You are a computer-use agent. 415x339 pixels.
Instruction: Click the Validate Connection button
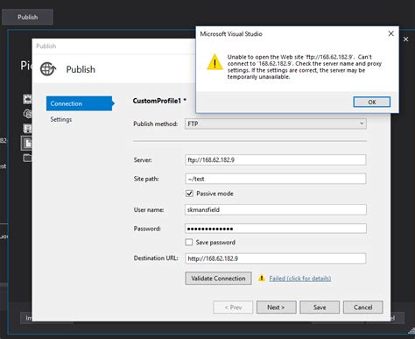218,279
